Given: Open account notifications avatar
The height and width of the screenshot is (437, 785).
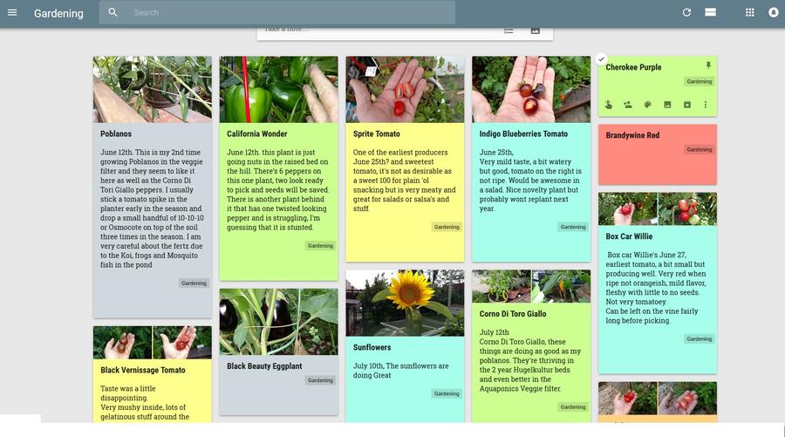Looking at the screenshot, I should (773, 13).
